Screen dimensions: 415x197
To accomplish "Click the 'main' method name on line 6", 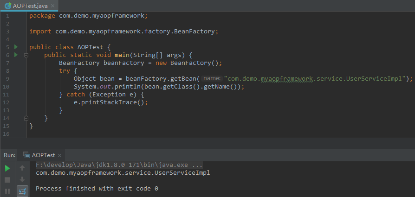I will pos(122,55).
